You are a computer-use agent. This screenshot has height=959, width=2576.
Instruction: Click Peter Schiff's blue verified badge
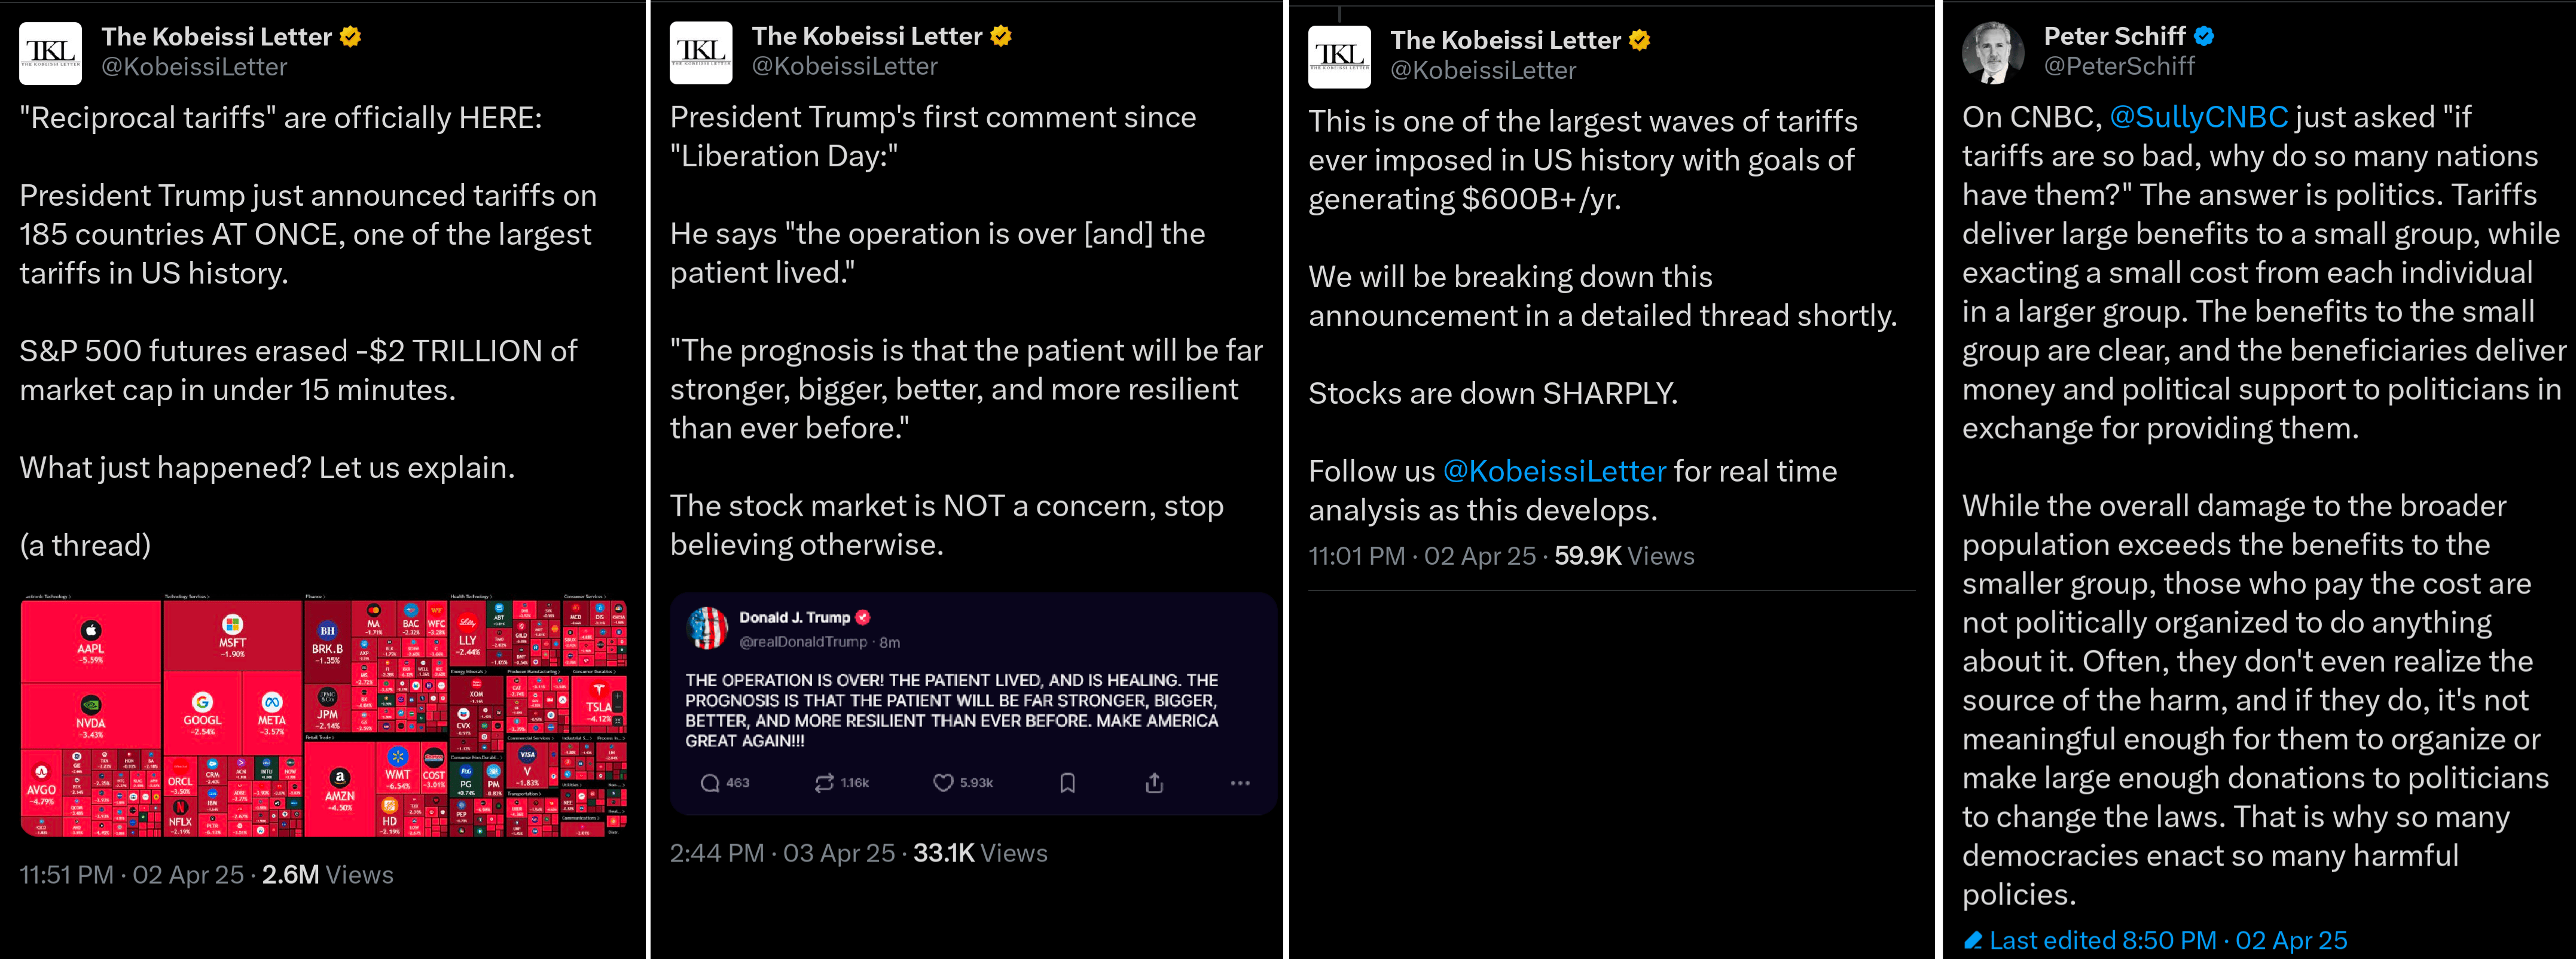[2204, 37]
